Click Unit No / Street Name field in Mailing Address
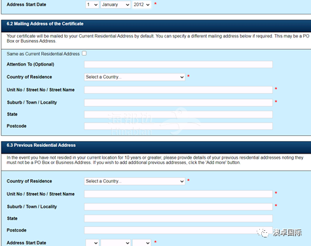The height and width of the screenshot is (246, 311). tap(178, 90)
